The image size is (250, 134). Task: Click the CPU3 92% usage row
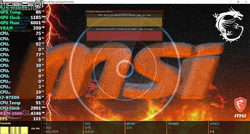(22, 44)
